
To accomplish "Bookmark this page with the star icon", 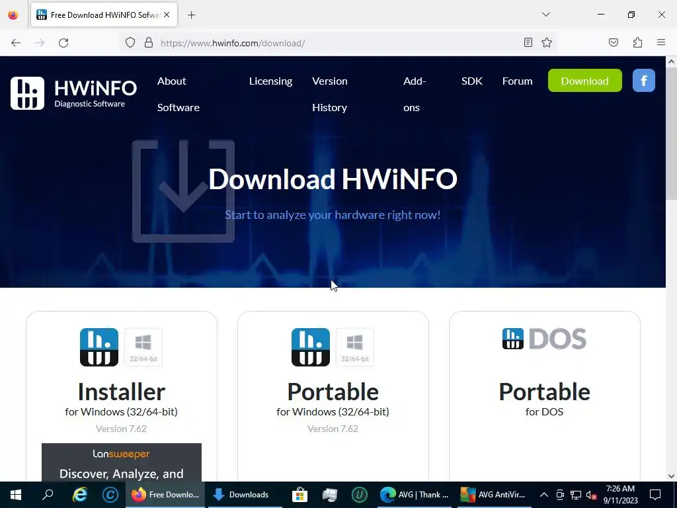I will coord(547,42).
